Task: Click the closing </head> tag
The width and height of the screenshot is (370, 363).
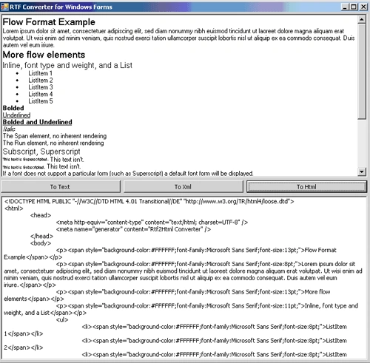Action: click(41, 236)
